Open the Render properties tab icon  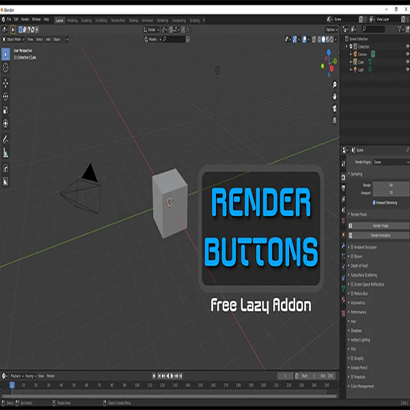[x=343, y=178]
